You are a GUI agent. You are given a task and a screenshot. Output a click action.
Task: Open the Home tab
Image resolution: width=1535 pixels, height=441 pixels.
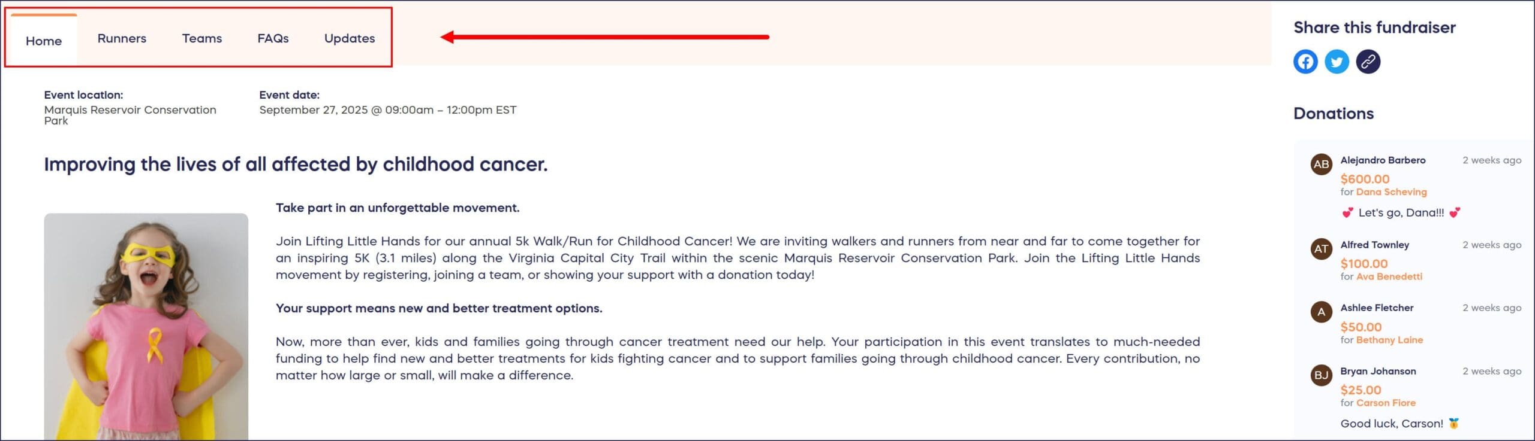44,41
